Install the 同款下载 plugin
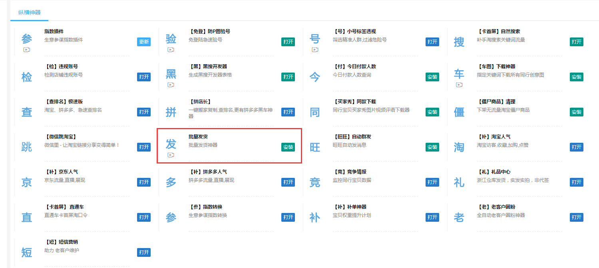This screenshot has height=268, width=599. [x=432, y=112]
